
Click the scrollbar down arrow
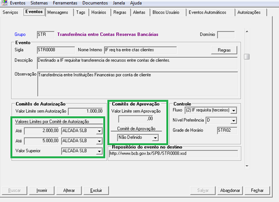point(247,166)
